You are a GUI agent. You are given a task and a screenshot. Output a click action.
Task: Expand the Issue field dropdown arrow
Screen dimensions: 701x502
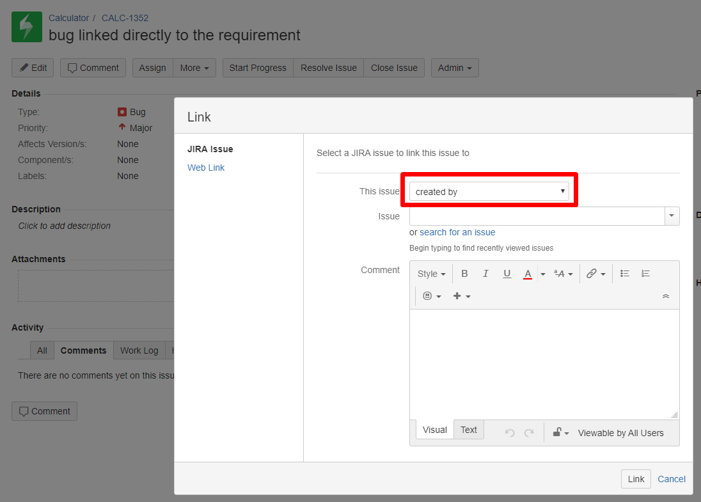tap(672, 216)
